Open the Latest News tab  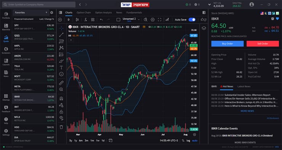244,86
